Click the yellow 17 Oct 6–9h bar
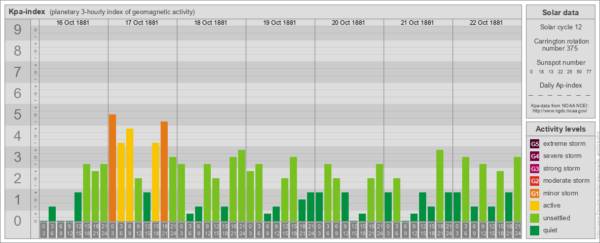 click(130, 175)
